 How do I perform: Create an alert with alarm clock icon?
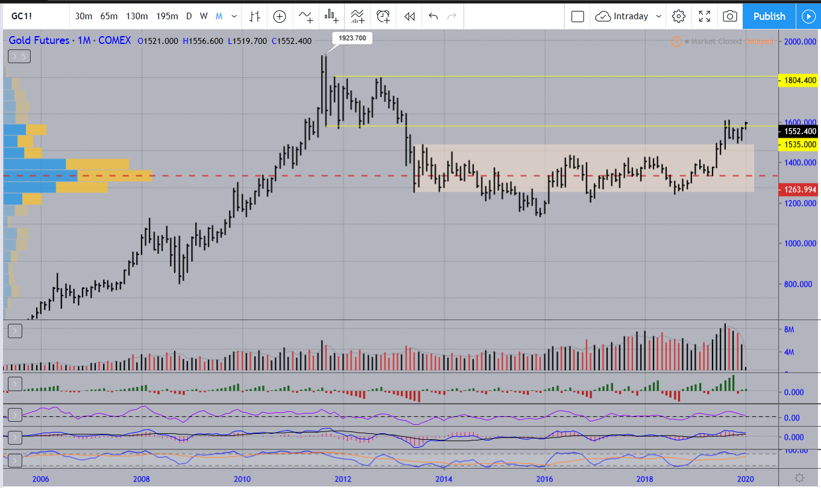[x=383, y=16]
